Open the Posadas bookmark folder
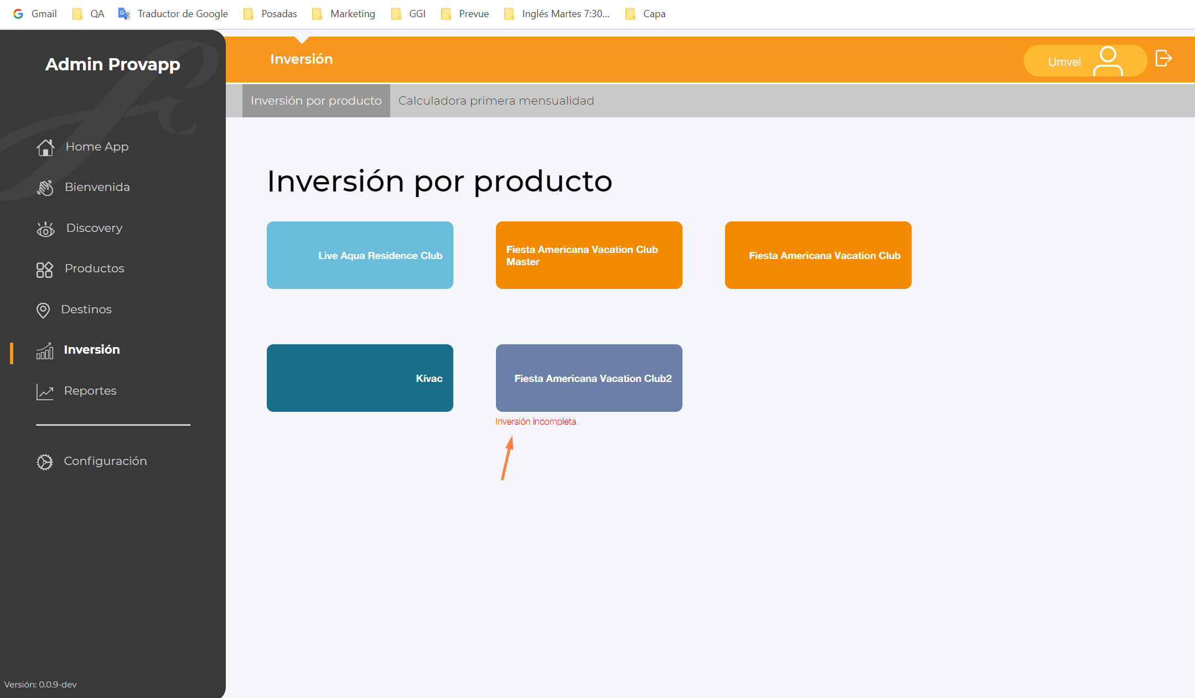 pos(271,14)
